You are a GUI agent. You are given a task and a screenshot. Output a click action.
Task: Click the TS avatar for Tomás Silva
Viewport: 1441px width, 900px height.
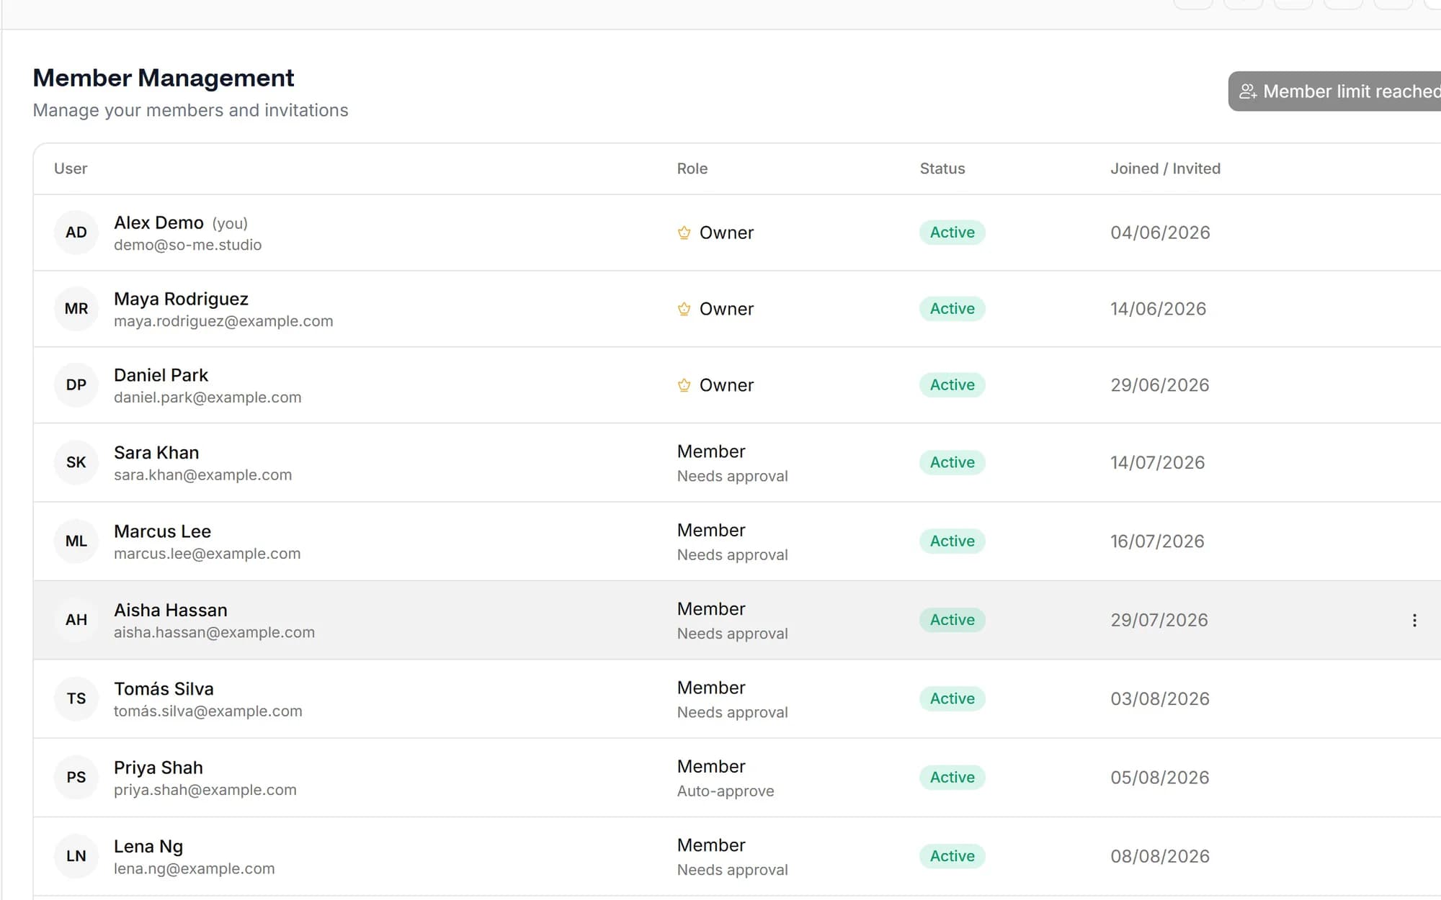click(x=76, y=698)
